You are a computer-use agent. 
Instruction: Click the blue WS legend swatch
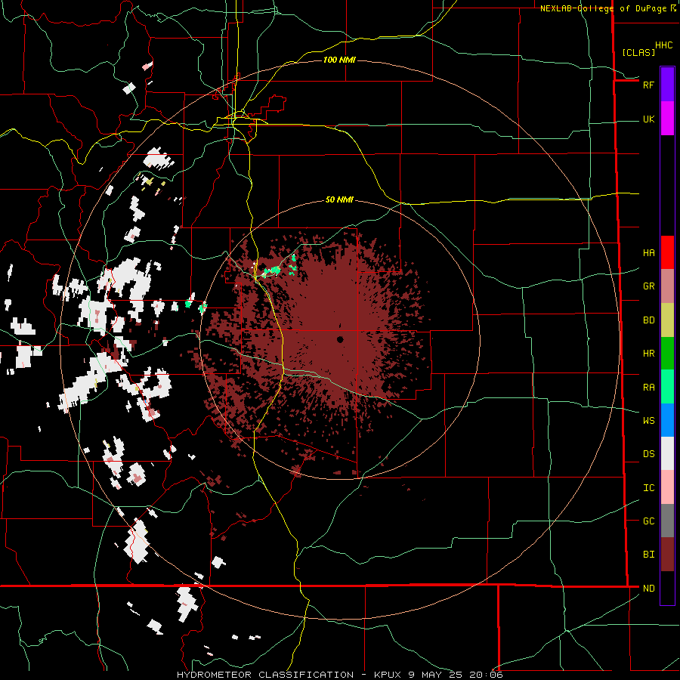coord(667,420)
